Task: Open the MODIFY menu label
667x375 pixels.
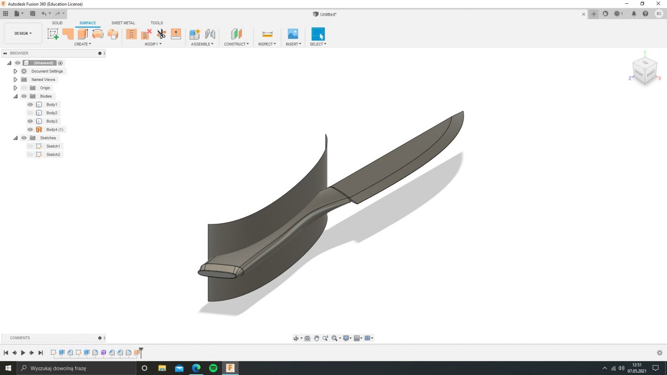Action: pyautogui.click(x=153, y=44)
